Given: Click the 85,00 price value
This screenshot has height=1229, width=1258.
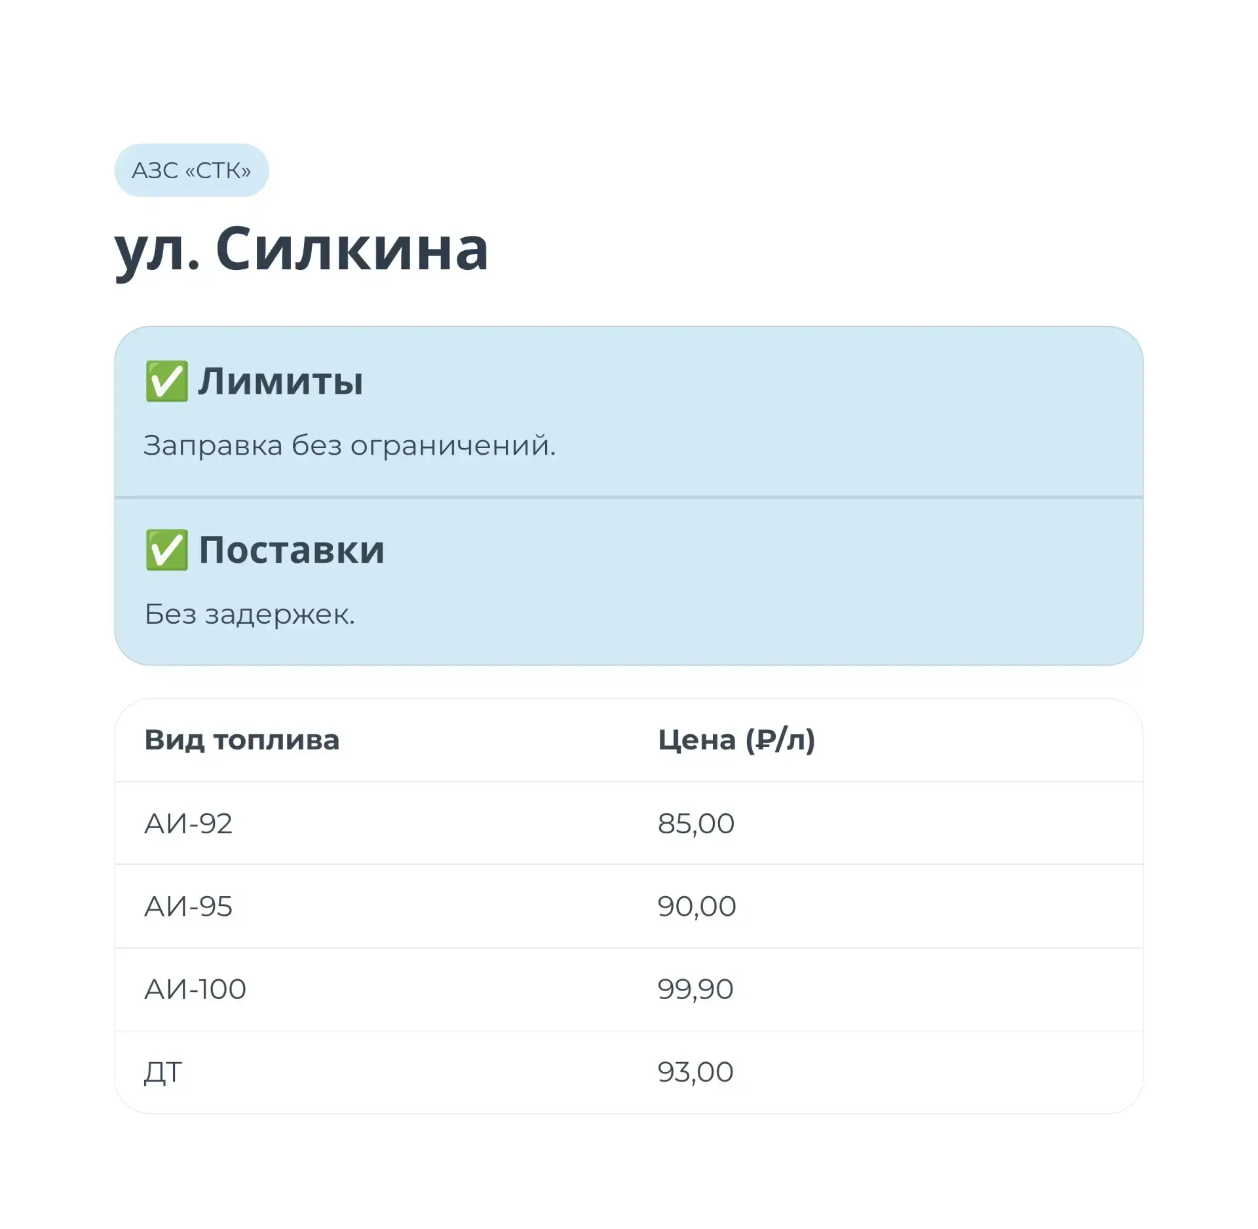Looking at the screenshot, I should (696, 823).
